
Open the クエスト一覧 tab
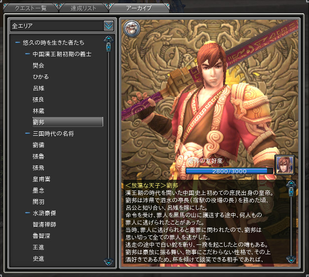31,8
